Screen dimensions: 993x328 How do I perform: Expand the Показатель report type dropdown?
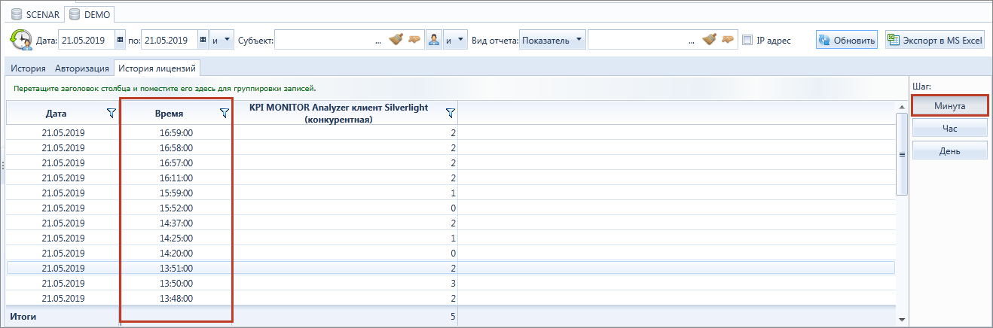(x=551, y=41)
